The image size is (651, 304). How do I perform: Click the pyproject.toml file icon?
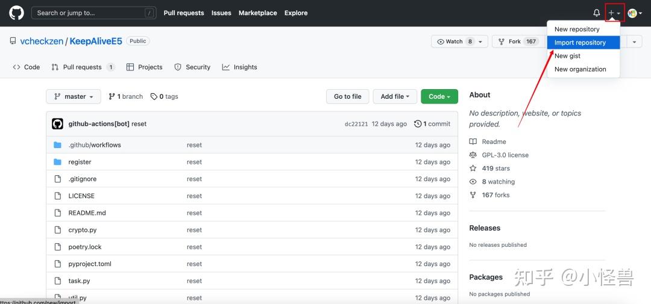[58, 264]
